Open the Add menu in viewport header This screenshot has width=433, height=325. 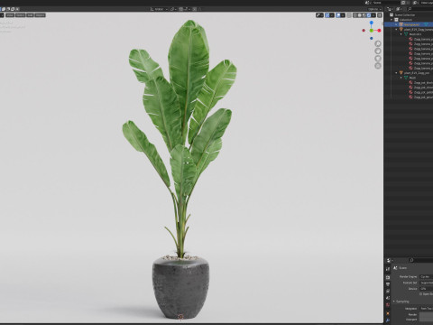pos(30,15)
